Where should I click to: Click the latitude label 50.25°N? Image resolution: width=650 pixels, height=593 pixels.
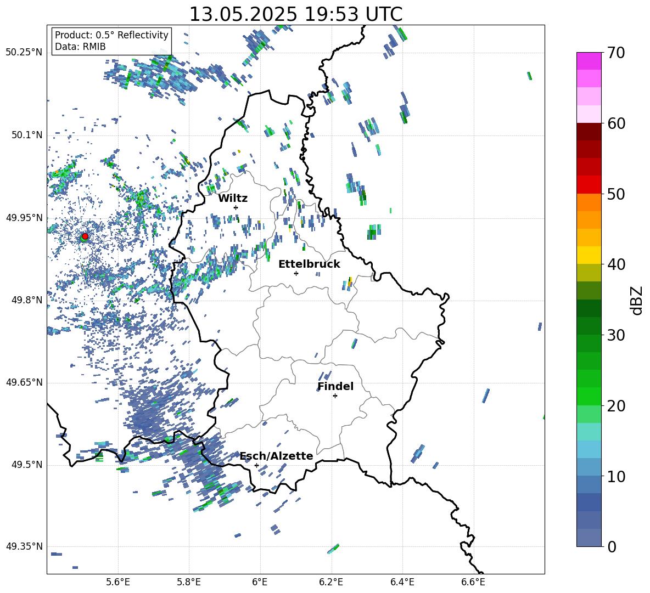click(x=24, y=53)
